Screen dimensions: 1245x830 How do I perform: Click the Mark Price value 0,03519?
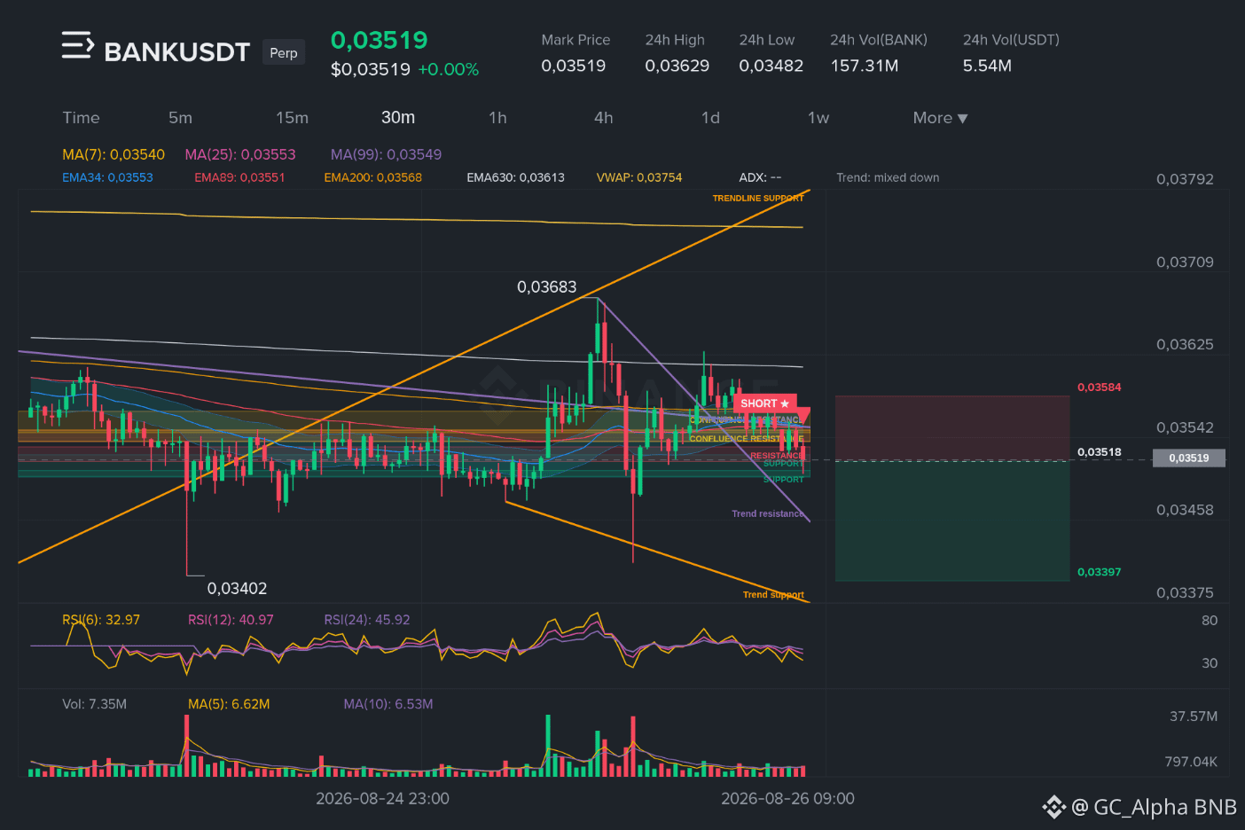[x=573, y=66]
